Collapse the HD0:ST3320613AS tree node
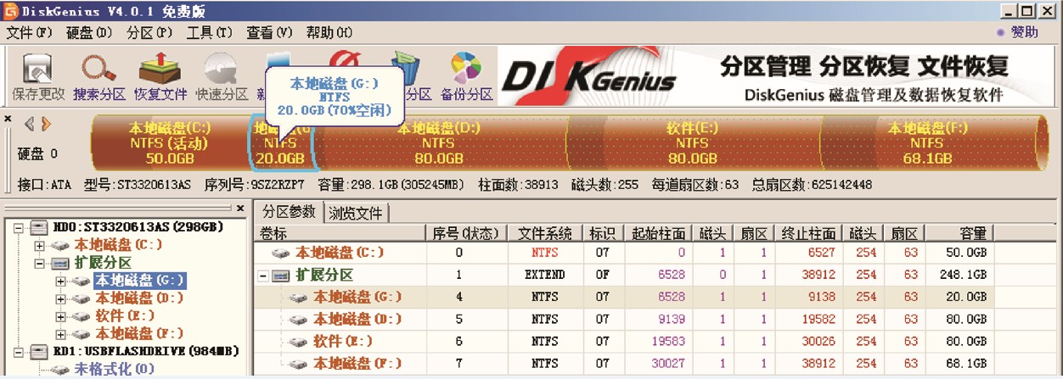The width and height of the screenshot is (1063, 379). click(x=18, y=227)
